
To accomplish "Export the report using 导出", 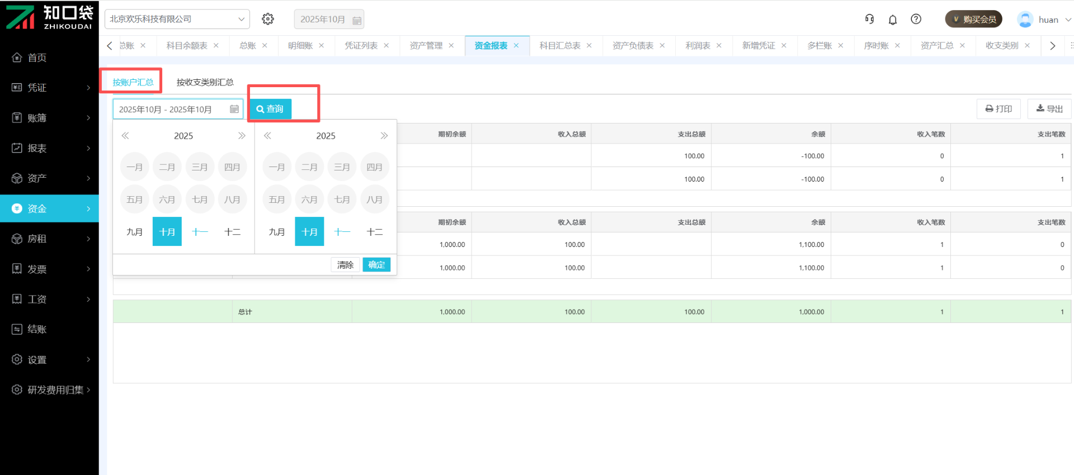I will click(1049, 109).
